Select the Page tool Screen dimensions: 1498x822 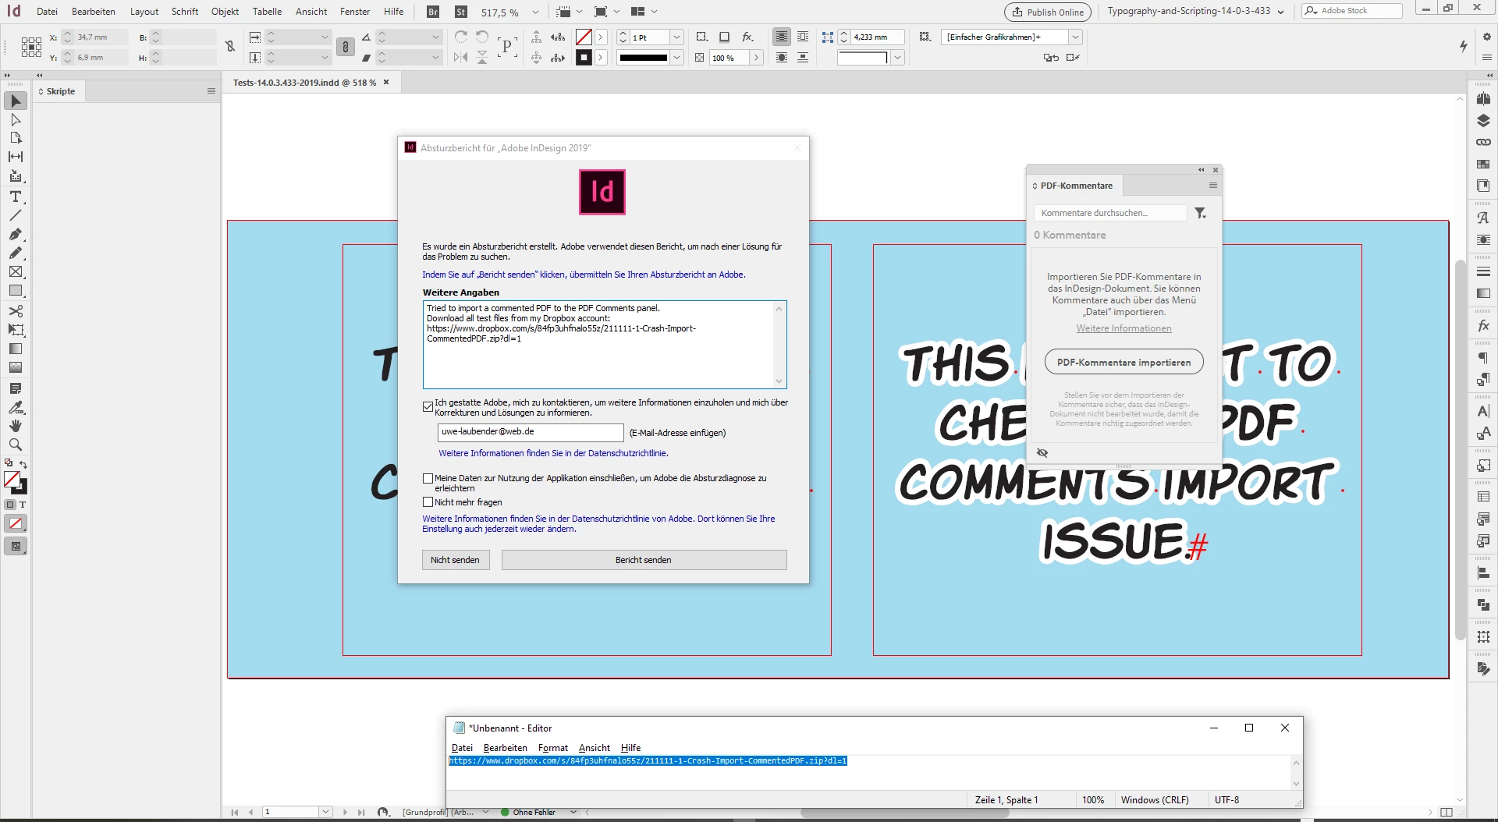pos(16,138)
